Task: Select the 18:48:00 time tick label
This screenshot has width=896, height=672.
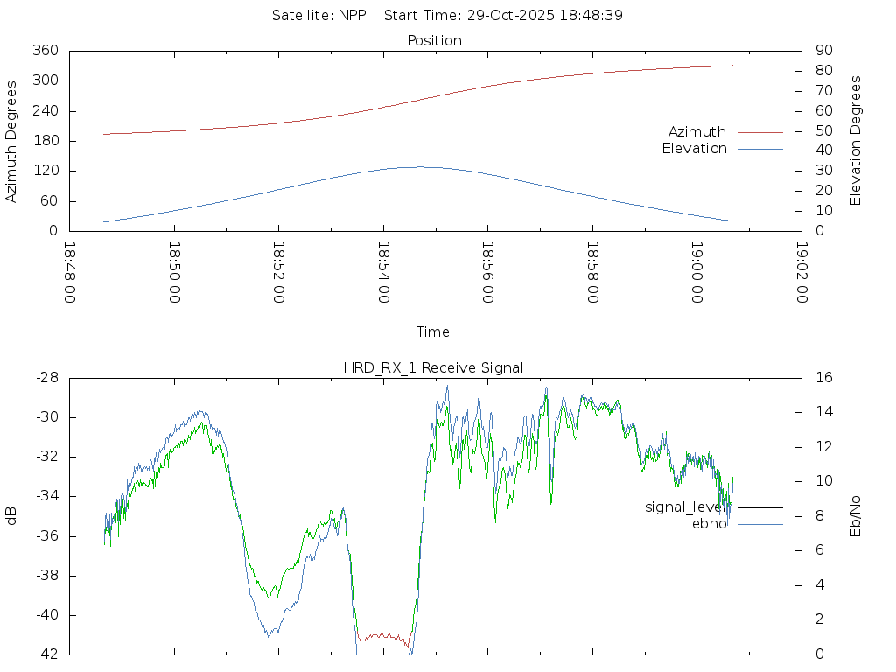Action: coord(70,273)
